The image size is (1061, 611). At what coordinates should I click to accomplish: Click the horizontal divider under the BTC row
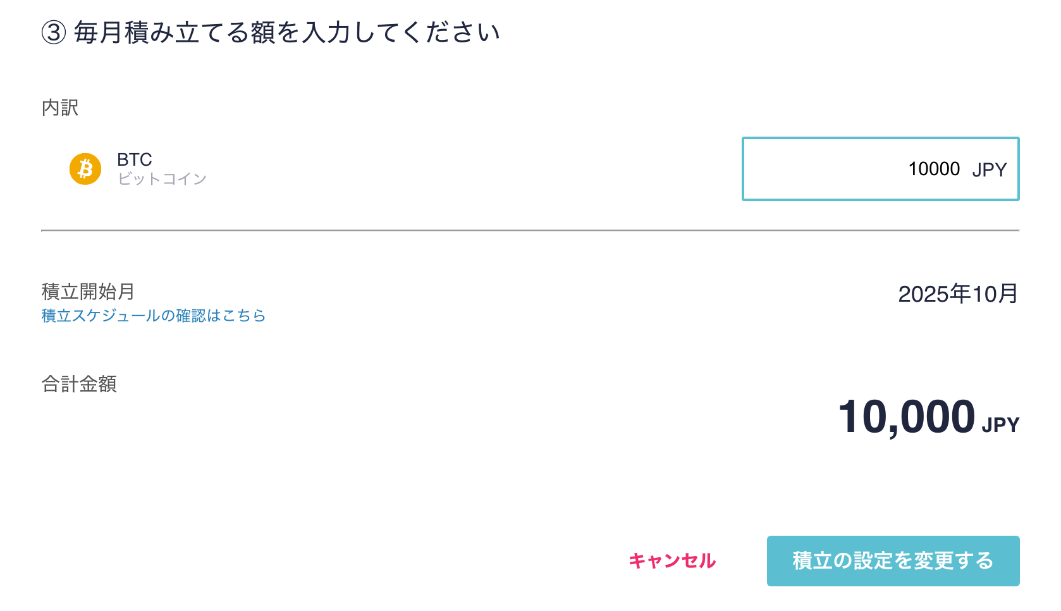530,231
